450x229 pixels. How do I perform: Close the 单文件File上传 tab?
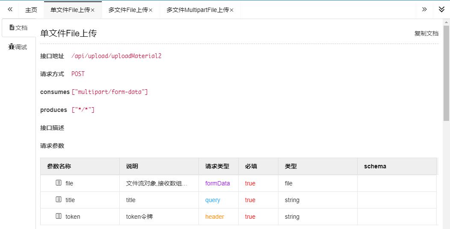tap(93, 10)
